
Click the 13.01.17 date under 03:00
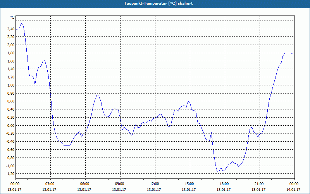coord(49,189)
